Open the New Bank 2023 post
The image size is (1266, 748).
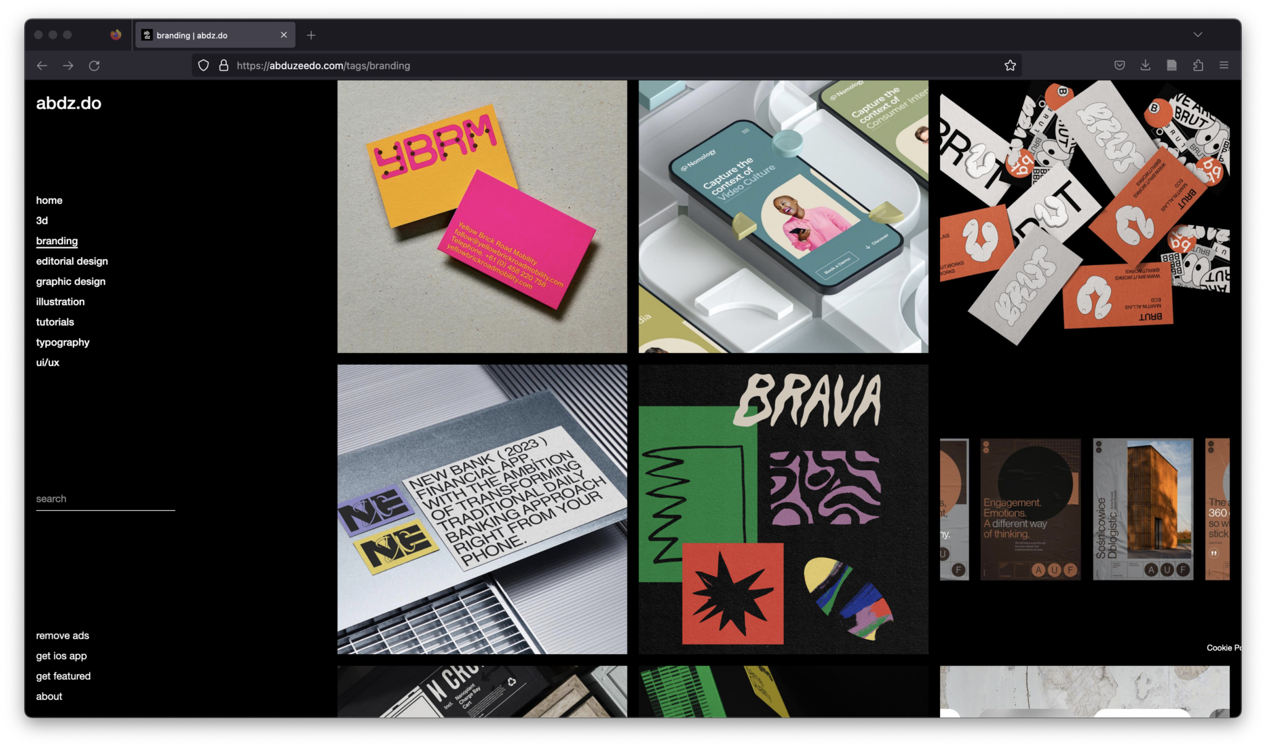pos(482,509)
